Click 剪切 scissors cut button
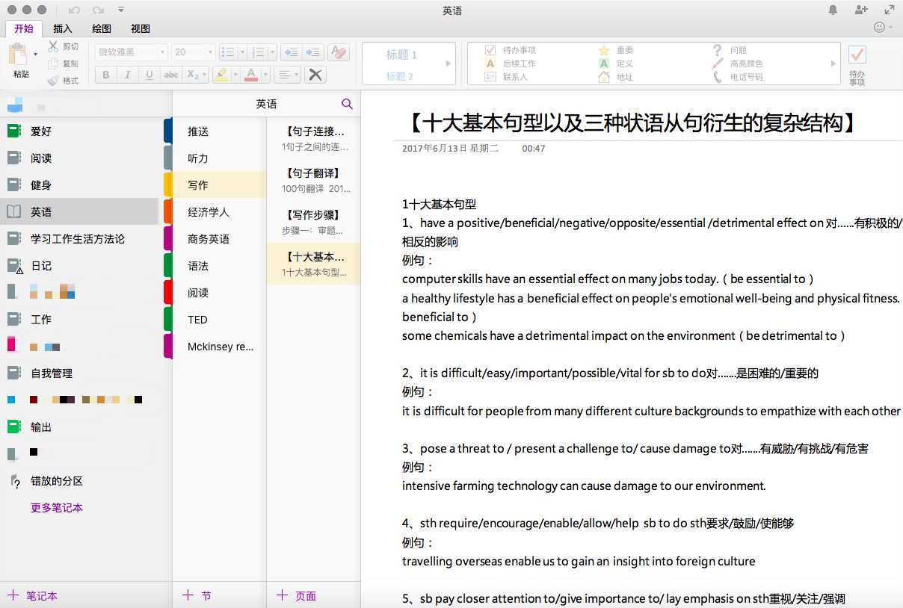This screenshot has width=903, height=608. click(63, 46)
